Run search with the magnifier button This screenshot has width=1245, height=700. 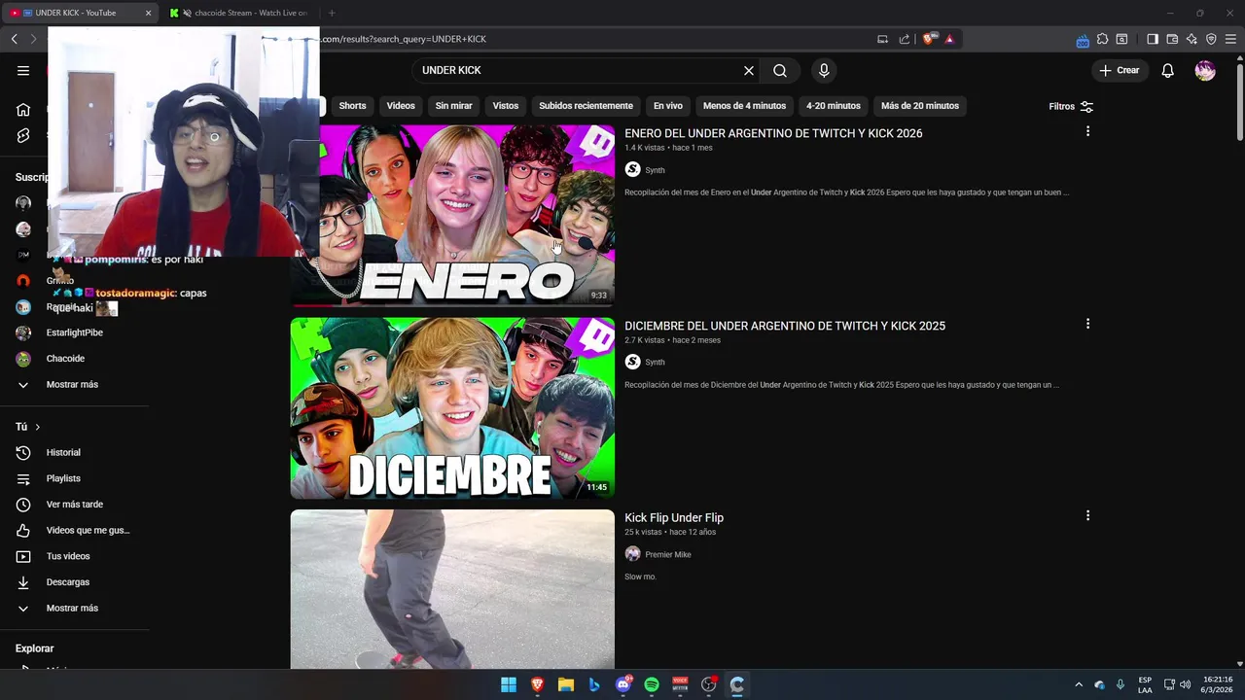click(780, 70)
